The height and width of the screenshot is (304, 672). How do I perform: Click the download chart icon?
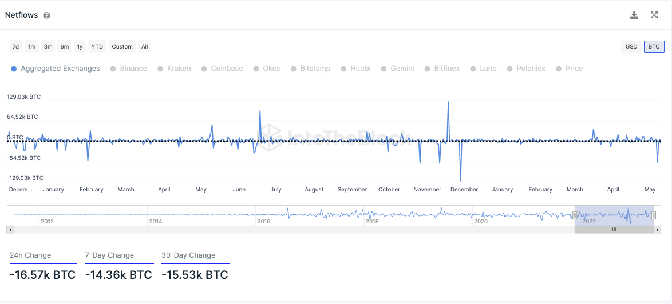634,15
